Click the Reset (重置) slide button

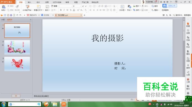pyautogui.click(x=54, y=6)
